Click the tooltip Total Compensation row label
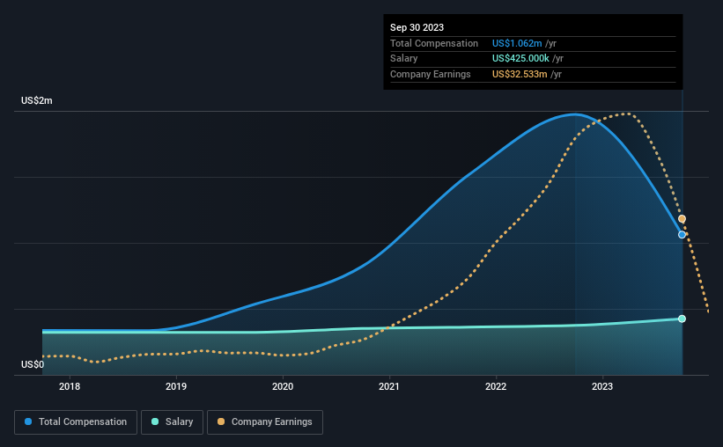Screen dimensions: 723x447 tap(434, 43)
